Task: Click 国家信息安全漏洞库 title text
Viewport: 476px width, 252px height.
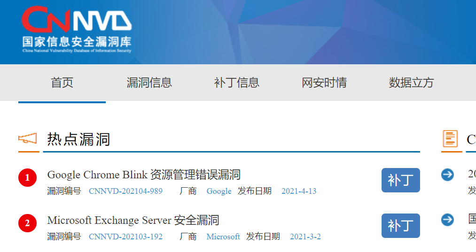Action: click(77, 42)
